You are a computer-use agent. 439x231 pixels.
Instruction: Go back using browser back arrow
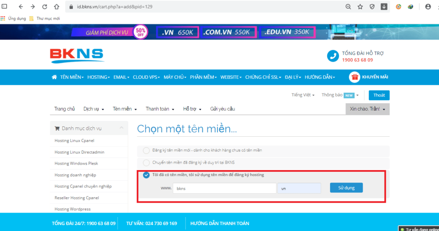point(21,7)
